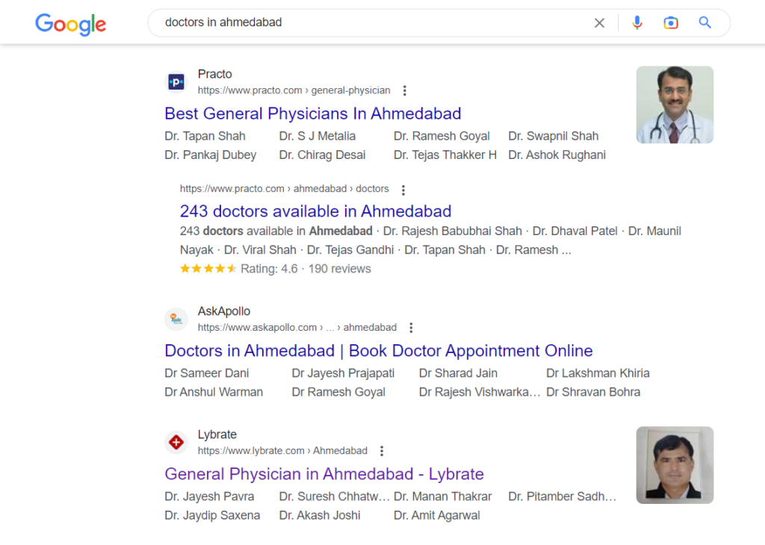
Task: Open more options for Practo general-physician result
Action: pos(404,90)
